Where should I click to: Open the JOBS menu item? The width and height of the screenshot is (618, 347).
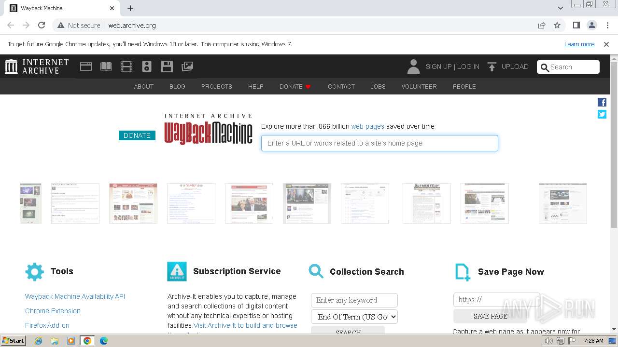click(x=378, y=86)
